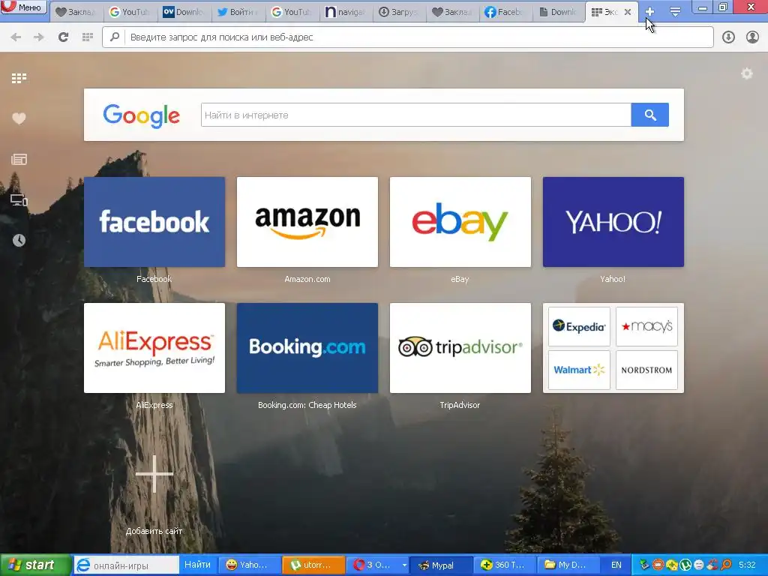The width and height of the screenshot is (768, 576).
Task: Open Nordstrom in the folder tile
Action: pyautogui.click(x=646, y=370)
